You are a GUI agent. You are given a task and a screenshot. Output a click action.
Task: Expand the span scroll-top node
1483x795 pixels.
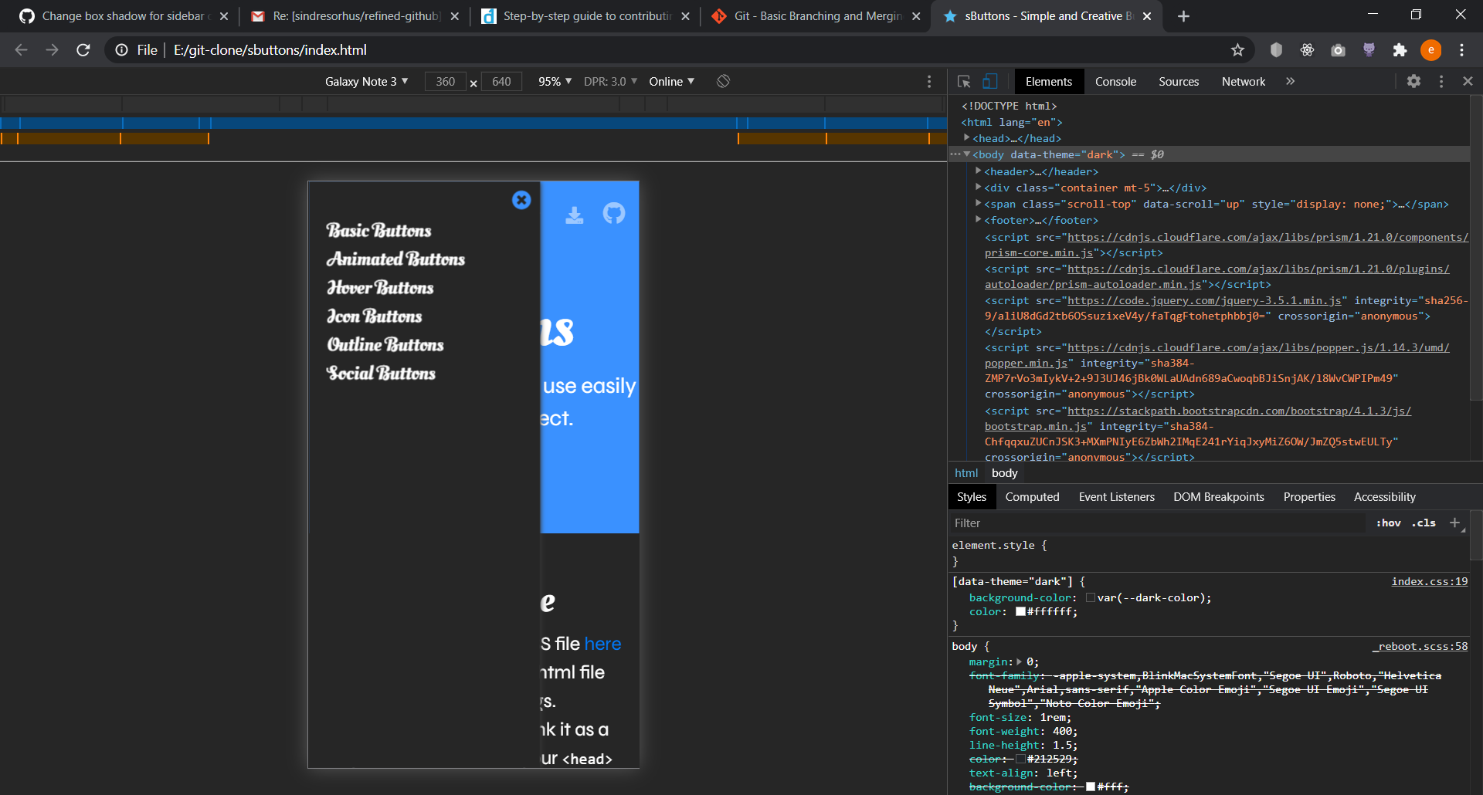pos(979,204)
